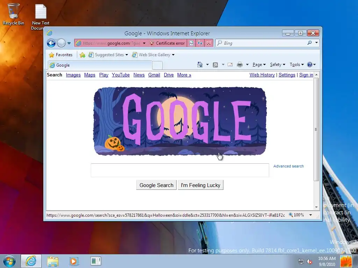
Task: Click the RSS Feeds icon
Action: [215, 65]
